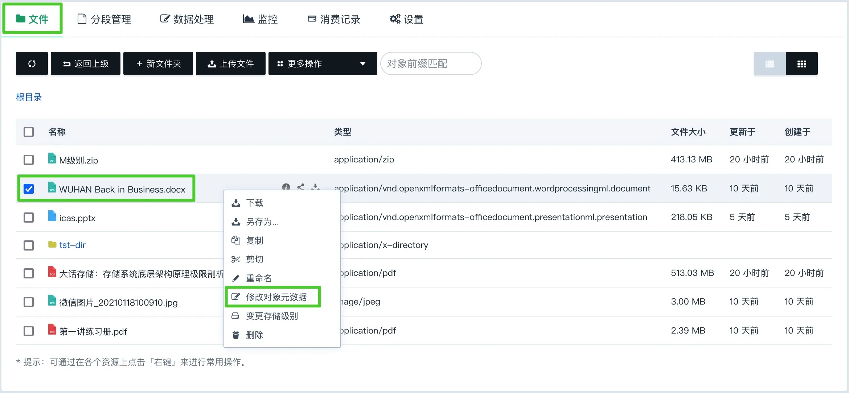Click the icas.pptx file icon
Screen dimensions: 849x393
(x=52, y=216)
